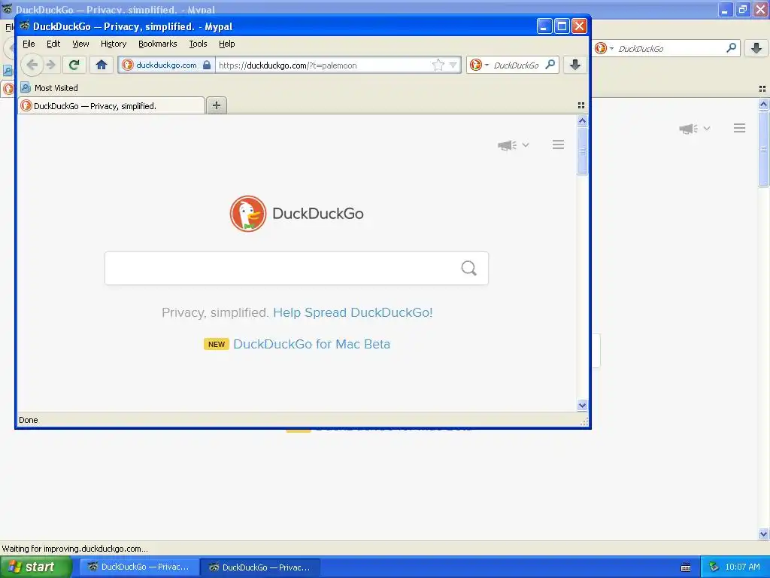This screenshot has height=578, width=770.
Task: Open the View menu
Action: (80, 44)
